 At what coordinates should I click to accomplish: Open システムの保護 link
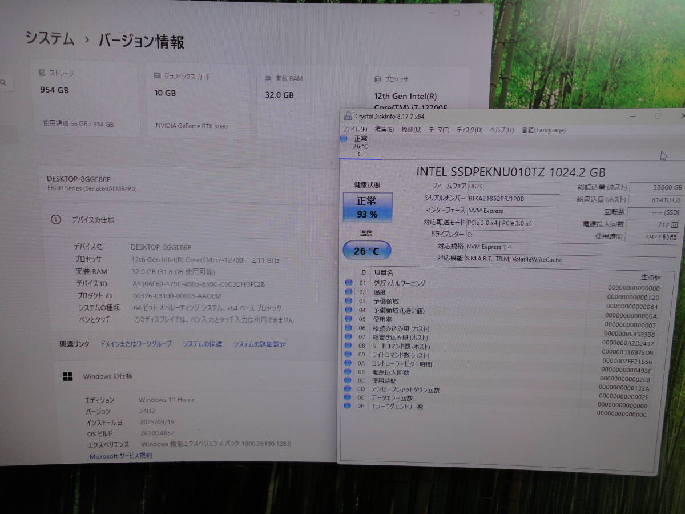pyautogui.click(x=203, y=344)
